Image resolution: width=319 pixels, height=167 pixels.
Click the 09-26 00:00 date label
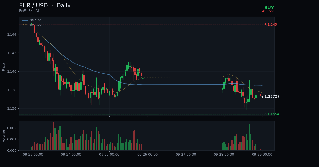pos(148,155)
